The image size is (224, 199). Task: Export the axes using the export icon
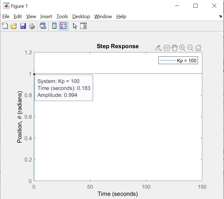pyautogui.click(x=158, y=48)
